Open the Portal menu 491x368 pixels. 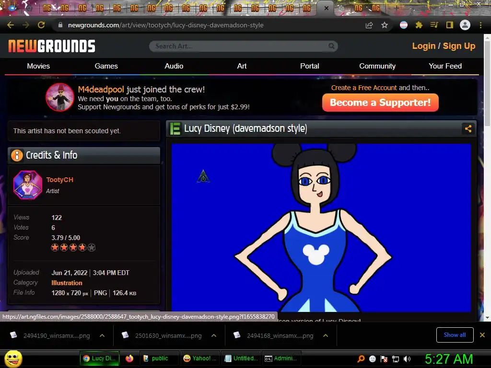pos(310,66)
